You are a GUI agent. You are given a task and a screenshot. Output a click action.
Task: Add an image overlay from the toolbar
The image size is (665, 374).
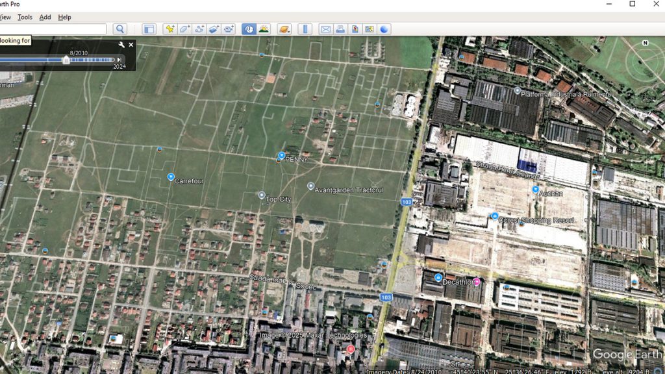tap(214, 29)
